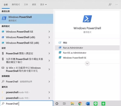
Task: Open the 更多 dropdown
Action: (43, 5)
